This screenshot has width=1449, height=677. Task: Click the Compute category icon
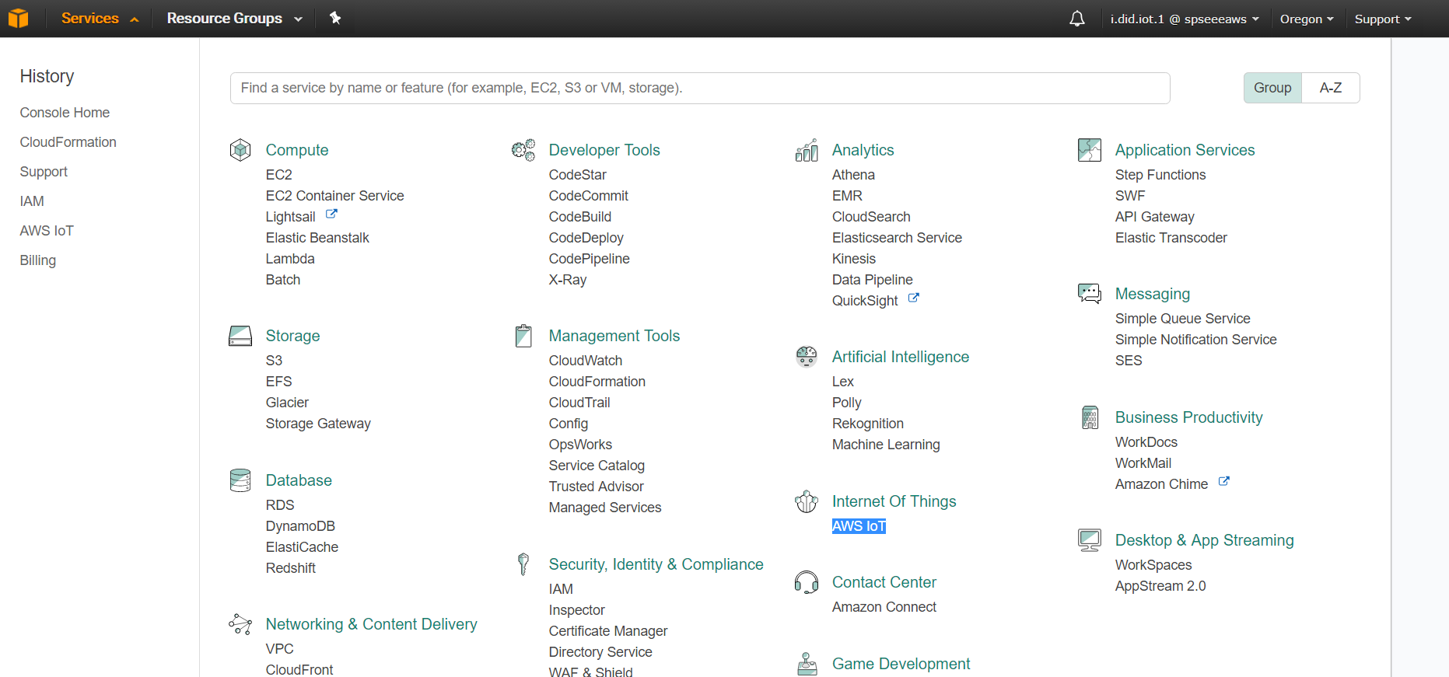240,149
